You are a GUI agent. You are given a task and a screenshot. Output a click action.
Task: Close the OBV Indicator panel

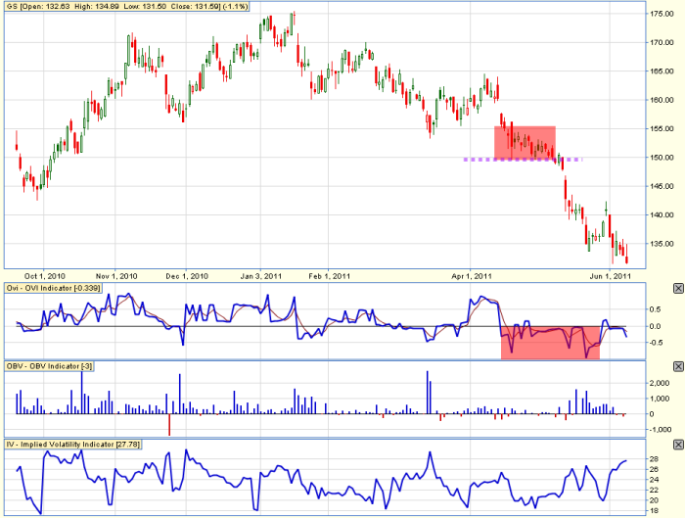678,366
